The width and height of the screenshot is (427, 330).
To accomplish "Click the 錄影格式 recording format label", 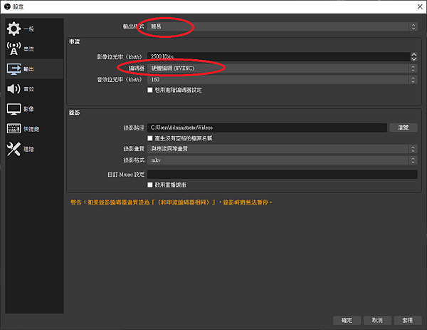I will coord(134,160).
